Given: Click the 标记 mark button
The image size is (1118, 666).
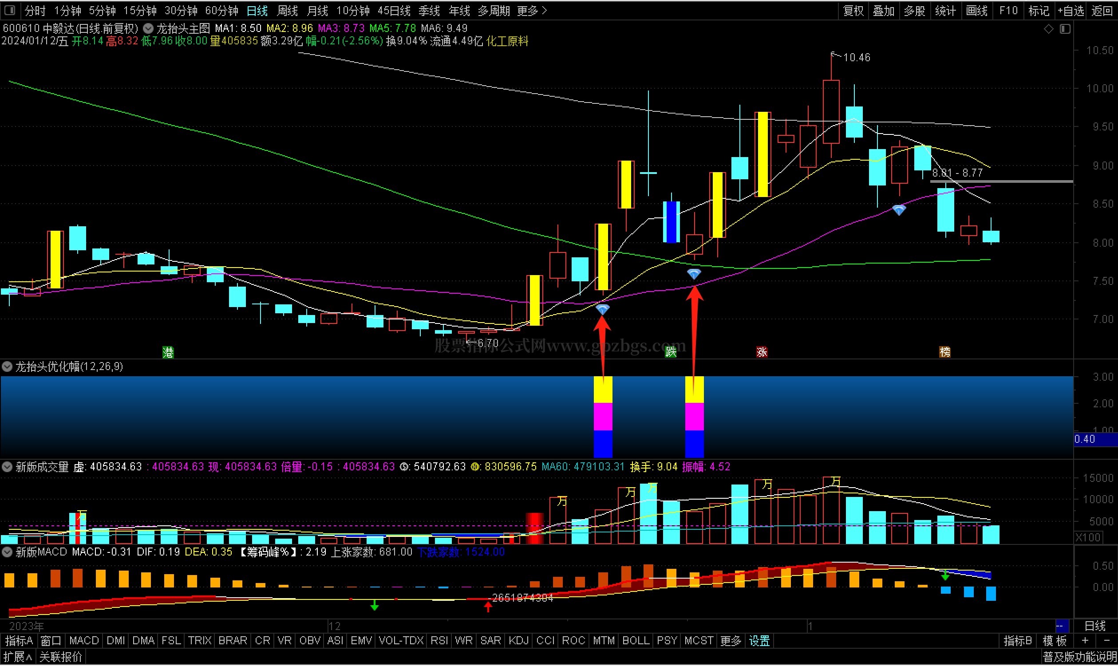Looking at the screenshot, I should click(x=1039, y=10).
